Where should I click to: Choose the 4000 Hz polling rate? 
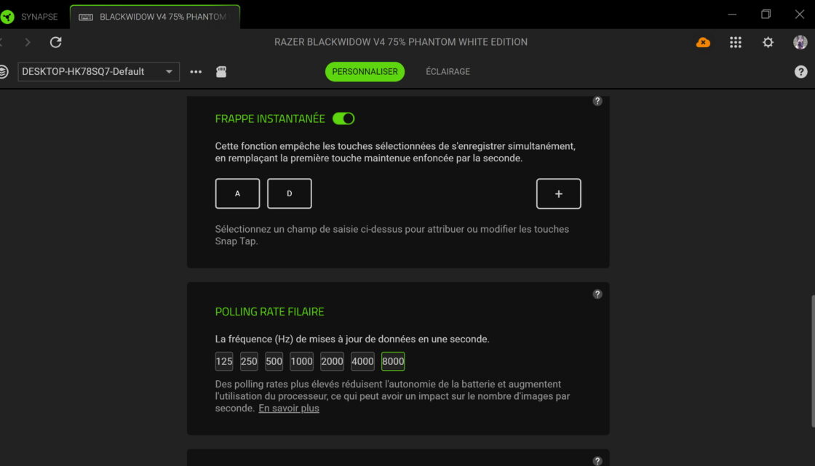point(362,361)
